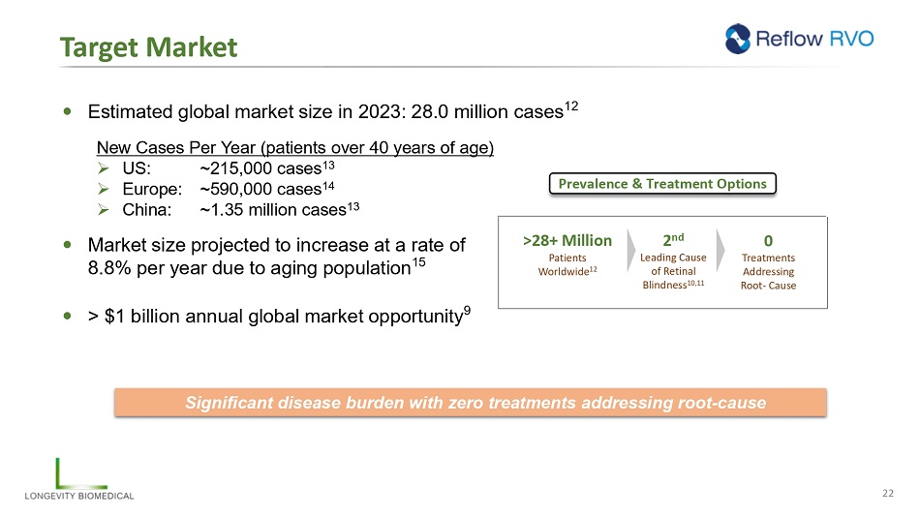Select the '>28+ Million' figure
The image size is (920, 517).
point(567,241)
